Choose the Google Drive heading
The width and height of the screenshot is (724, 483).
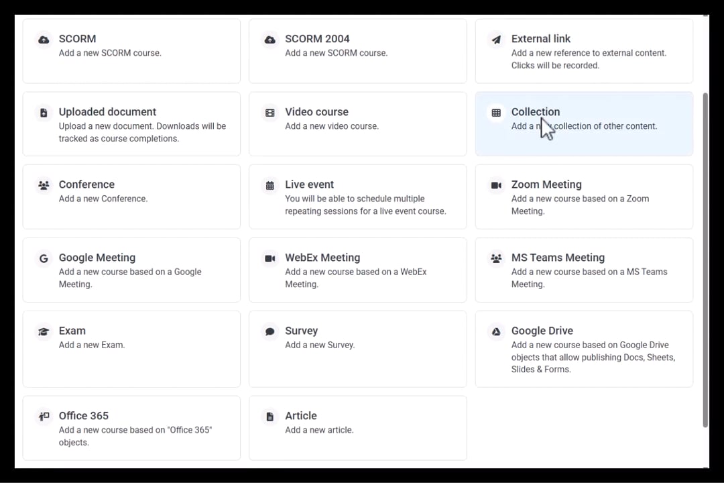tap(542, 331)
